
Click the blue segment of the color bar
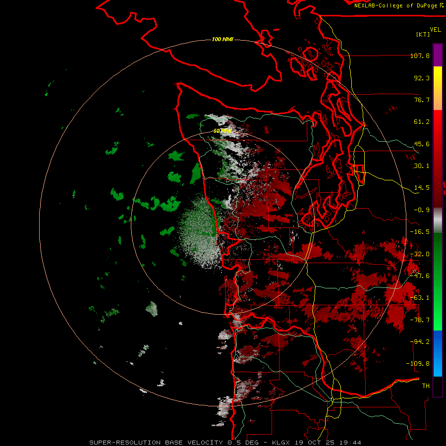[438, 353]
